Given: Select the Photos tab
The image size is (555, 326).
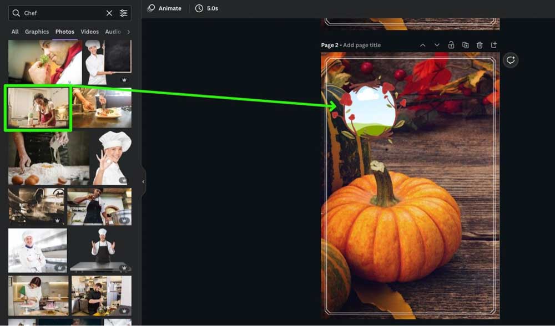Looking at the screenshot, I should [65, 32].
